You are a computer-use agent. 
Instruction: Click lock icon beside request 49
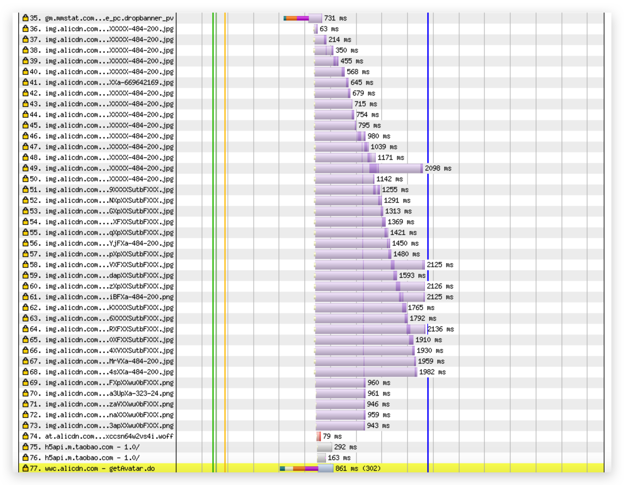26,168
